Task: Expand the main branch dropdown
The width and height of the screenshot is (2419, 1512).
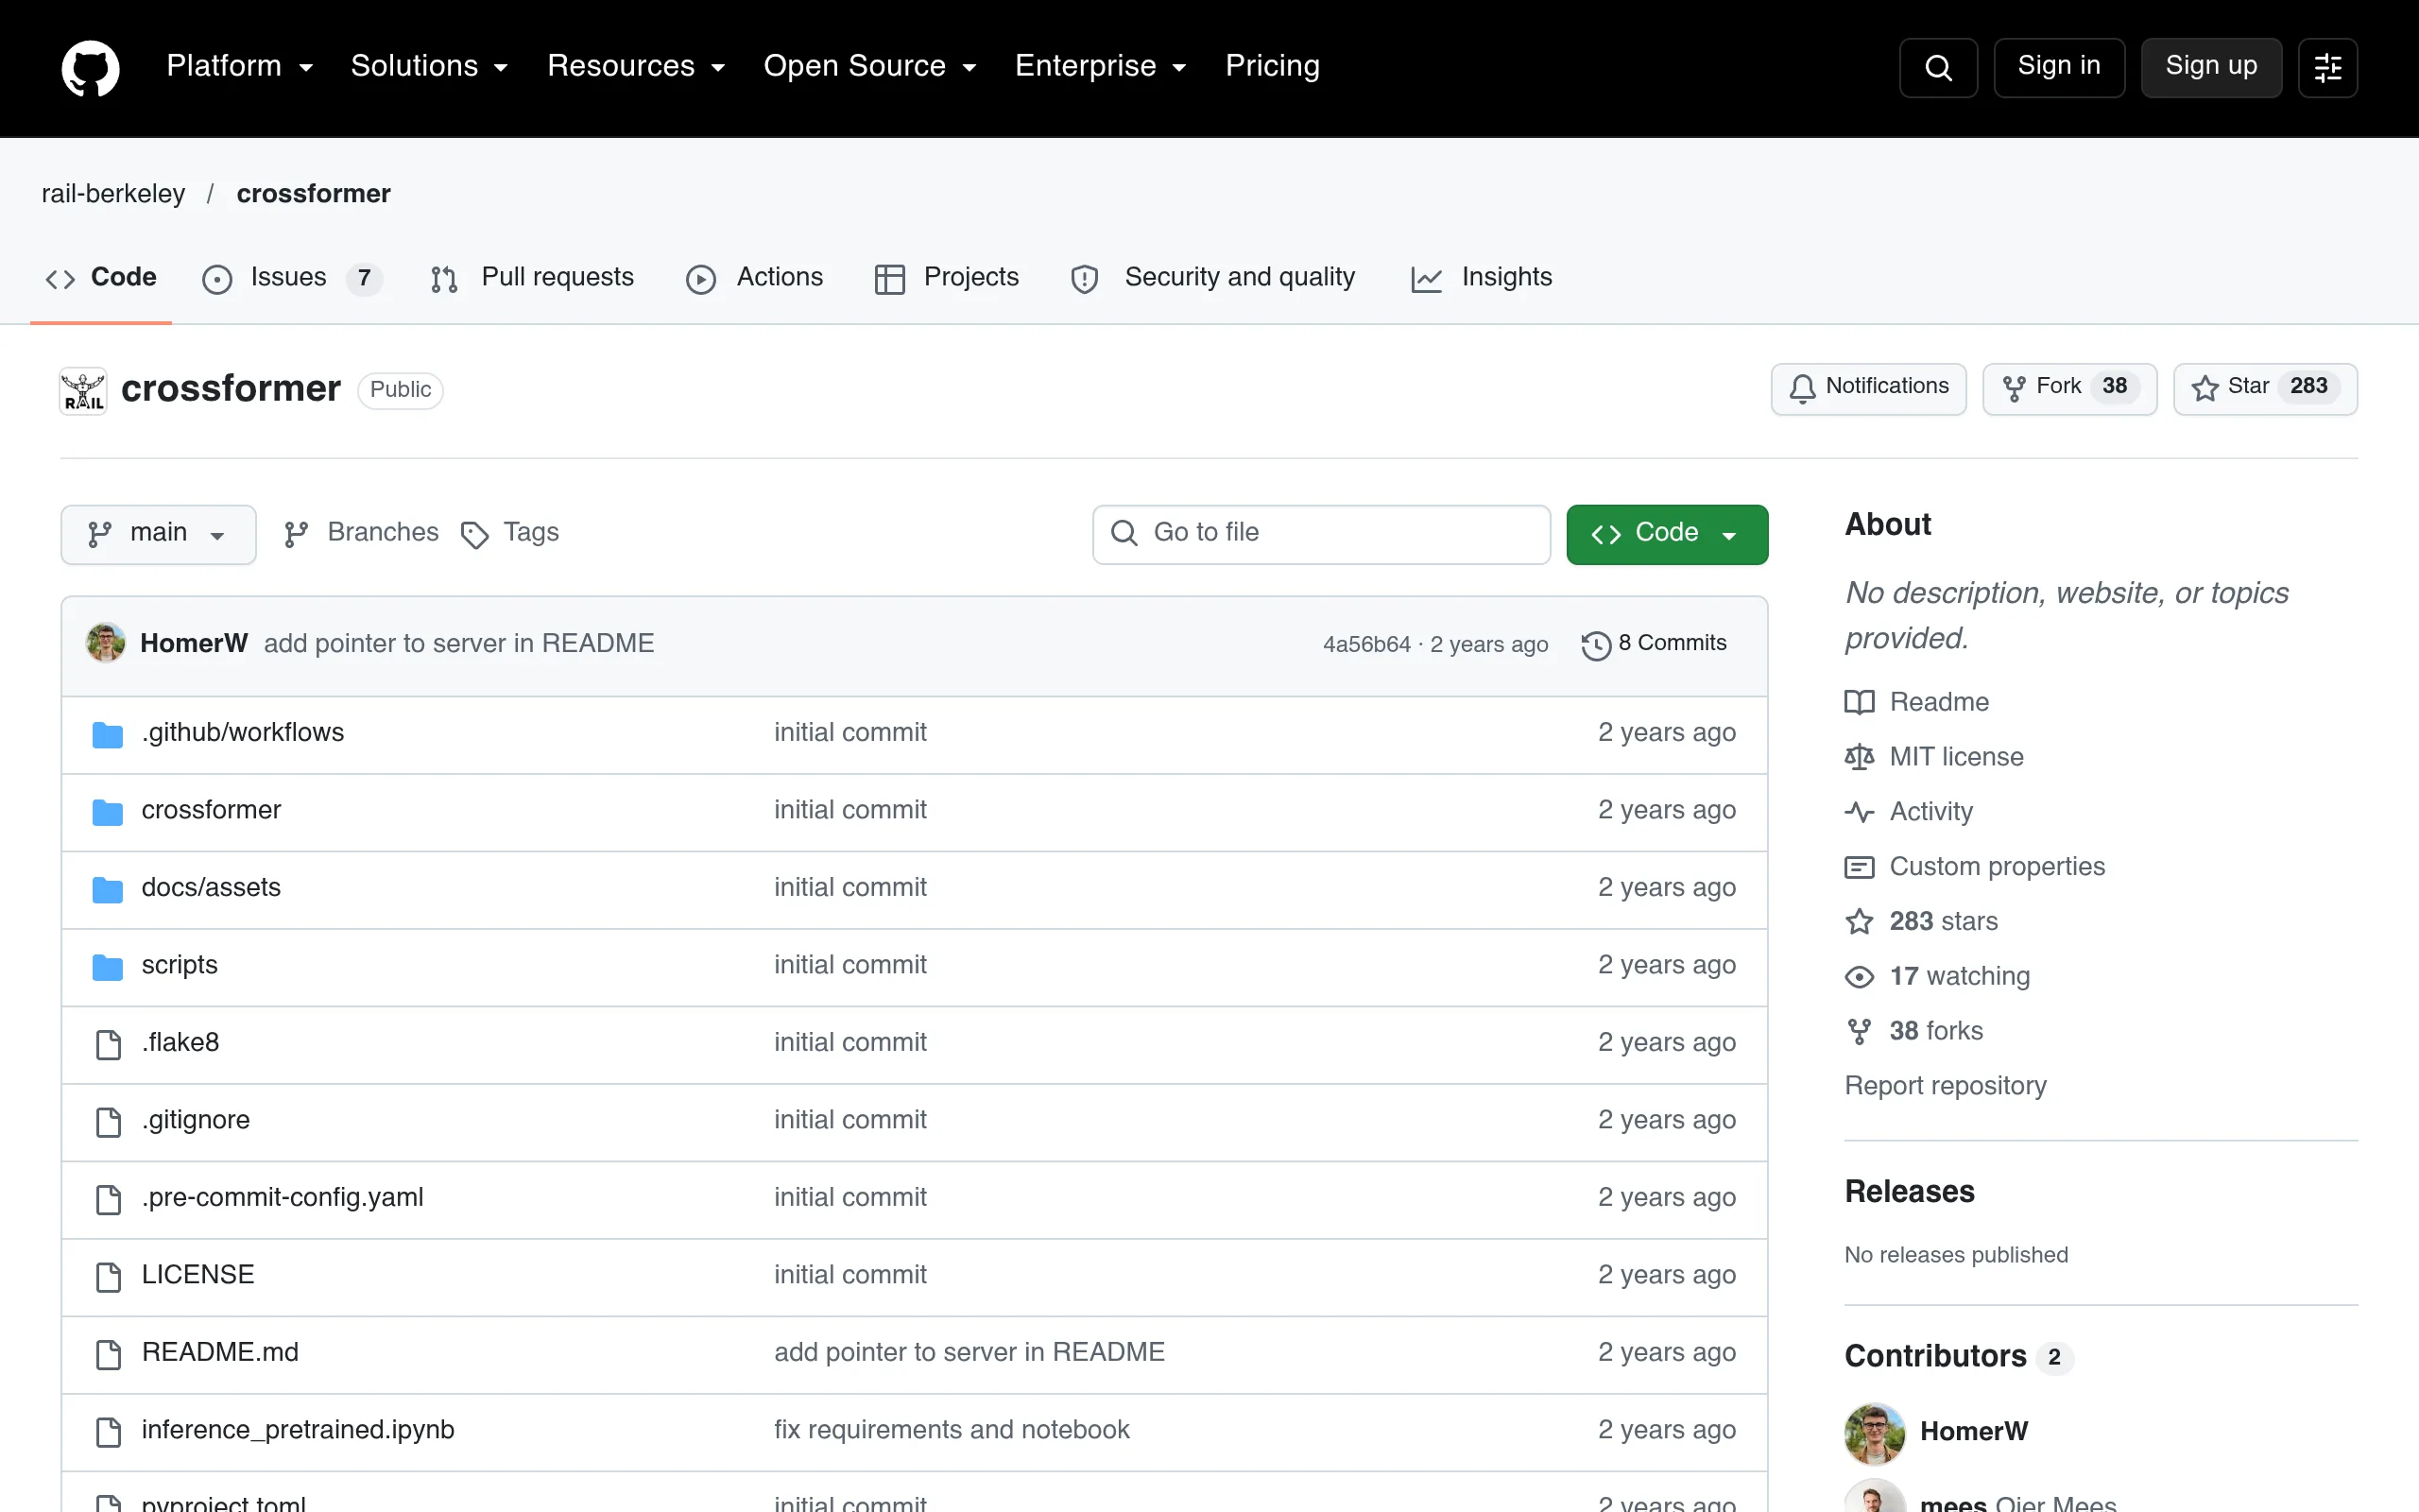Action: coord(158,534)
